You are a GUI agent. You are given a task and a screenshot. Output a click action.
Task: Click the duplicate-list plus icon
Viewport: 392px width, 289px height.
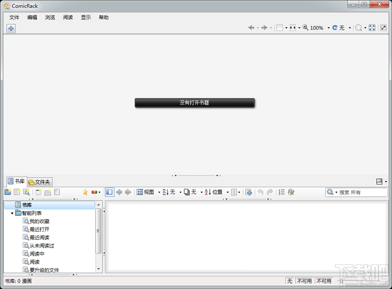click(x=249, y=192)
